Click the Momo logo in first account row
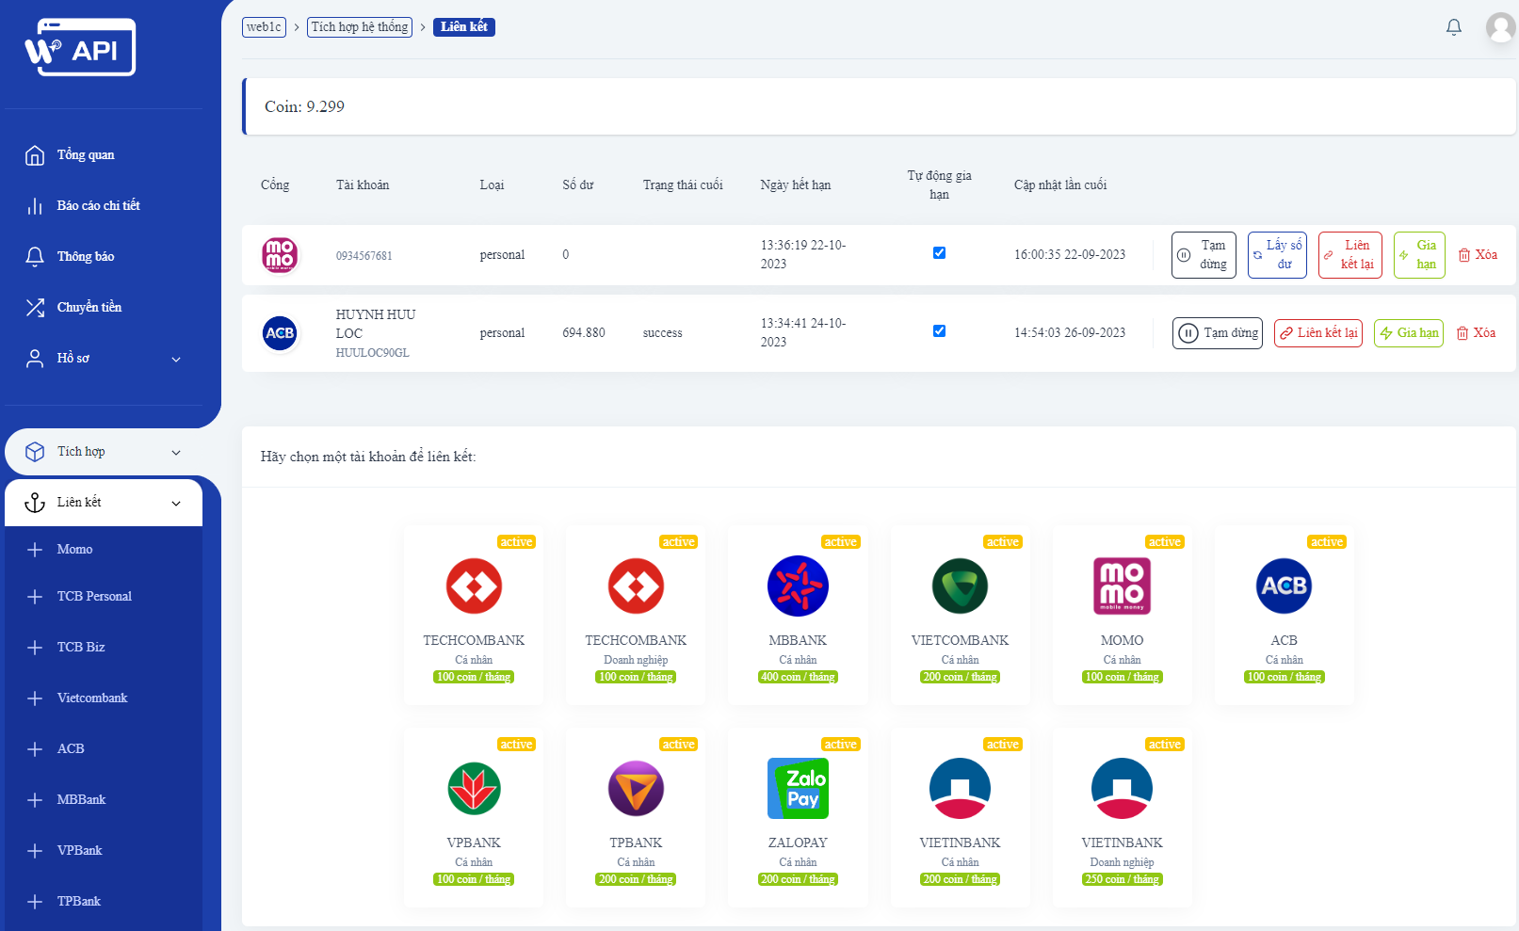Viewport: 1519px width, 931px height. pos(280,255)
